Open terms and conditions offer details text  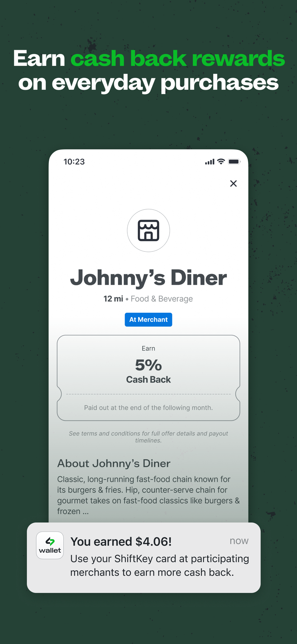click(x=148, y=437)
